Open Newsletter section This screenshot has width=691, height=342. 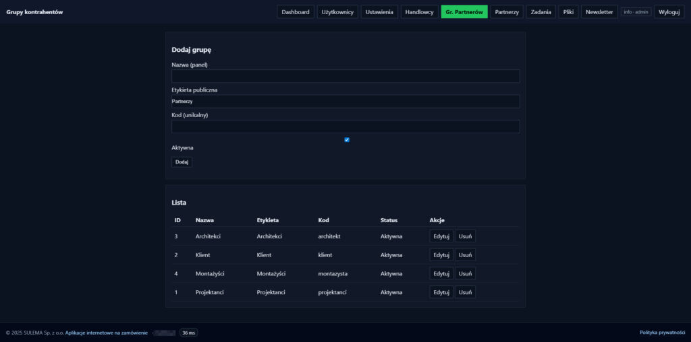(x=599, y=12)
